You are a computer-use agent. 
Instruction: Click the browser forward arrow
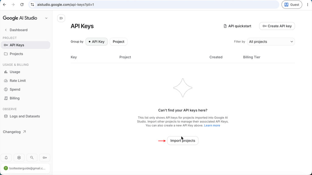pos(13,5)
